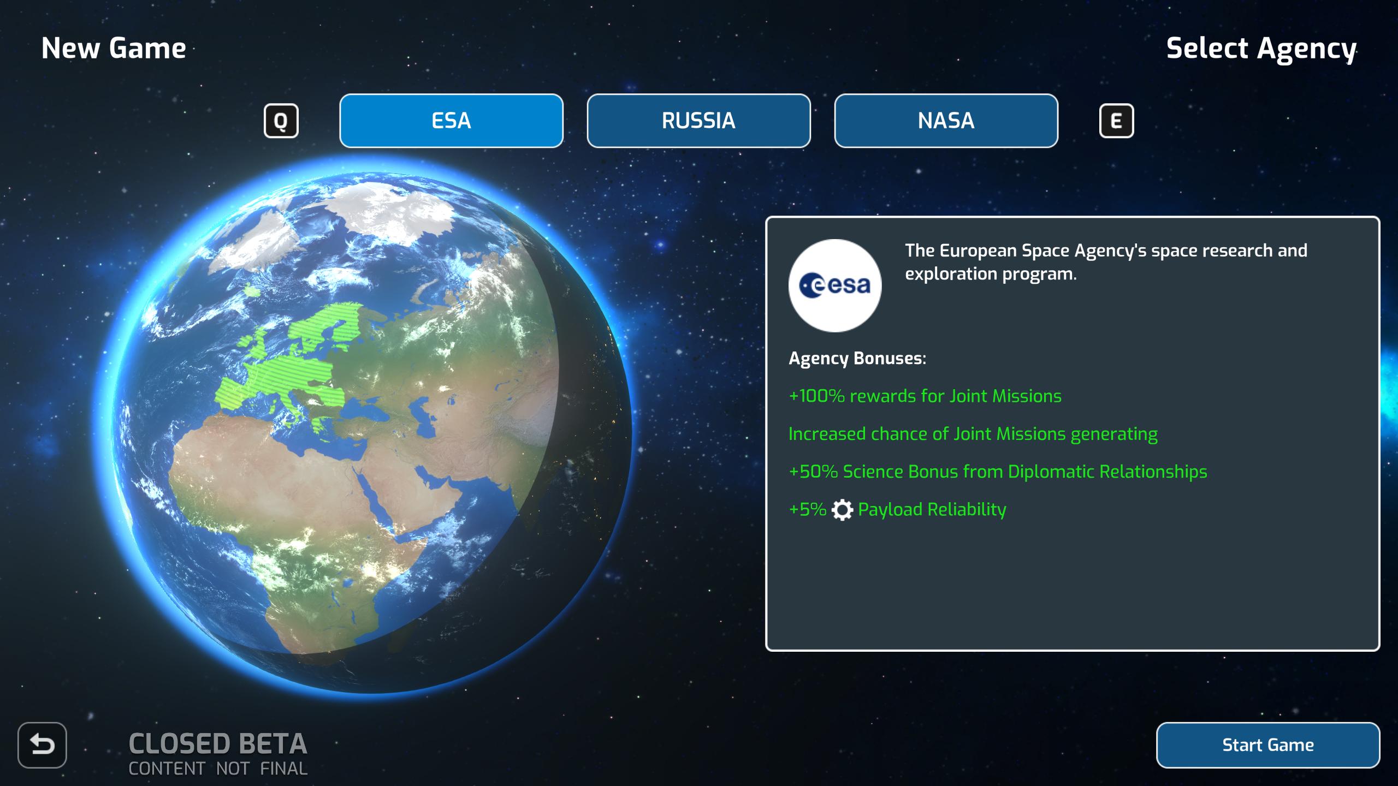
Task: View Increased Joint Missions chance
Action: pos(974,432)
